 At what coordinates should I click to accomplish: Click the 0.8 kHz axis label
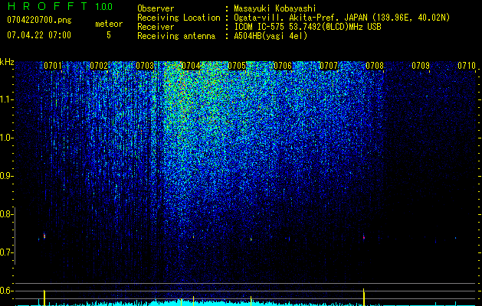6,214
